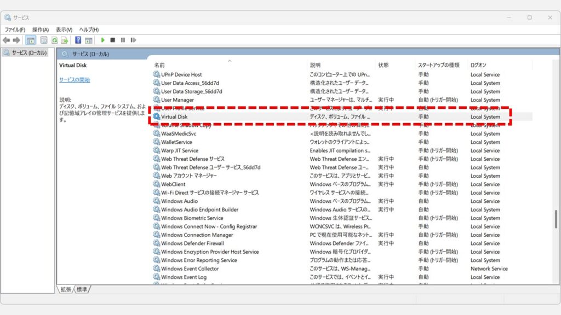Open the 操作(A) menu
The height and width of the screenshot is (315, 561).
pos(41,30)
